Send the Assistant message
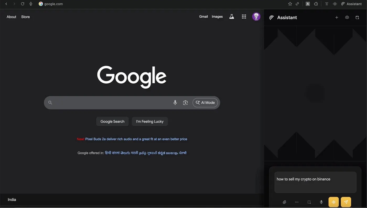Screen dimensions: 367x208 click(346, 202)
